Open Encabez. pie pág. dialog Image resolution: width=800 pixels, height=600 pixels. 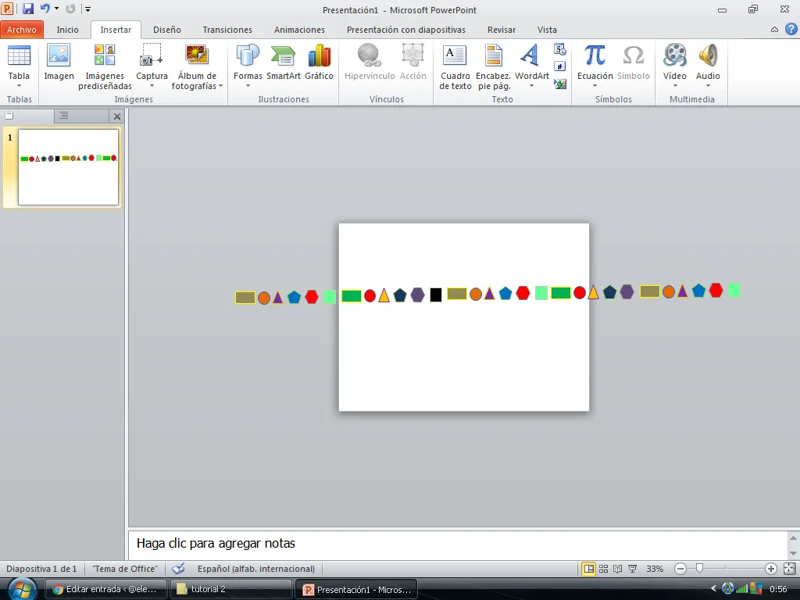tap(493, 67)
